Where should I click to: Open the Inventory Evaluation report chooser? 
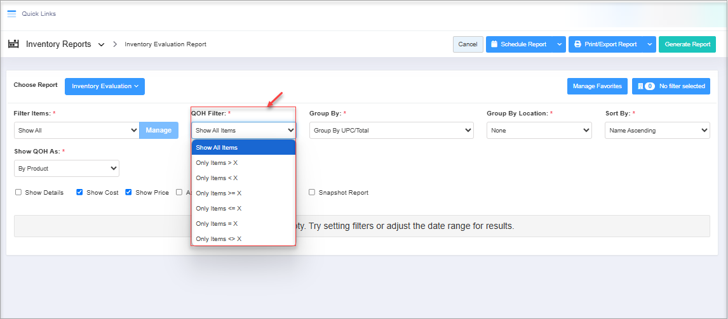[105, 86]
